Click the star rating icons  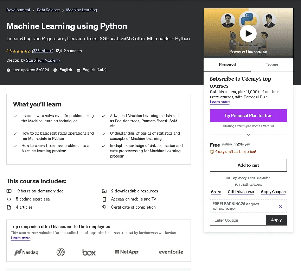pos(22,51)
